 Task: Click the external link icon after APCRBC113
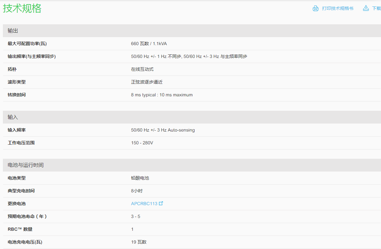click(161, 203)
